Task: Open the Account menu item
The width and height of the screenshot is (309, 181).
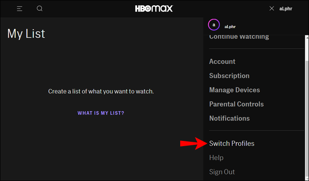Action: (222, 62)
